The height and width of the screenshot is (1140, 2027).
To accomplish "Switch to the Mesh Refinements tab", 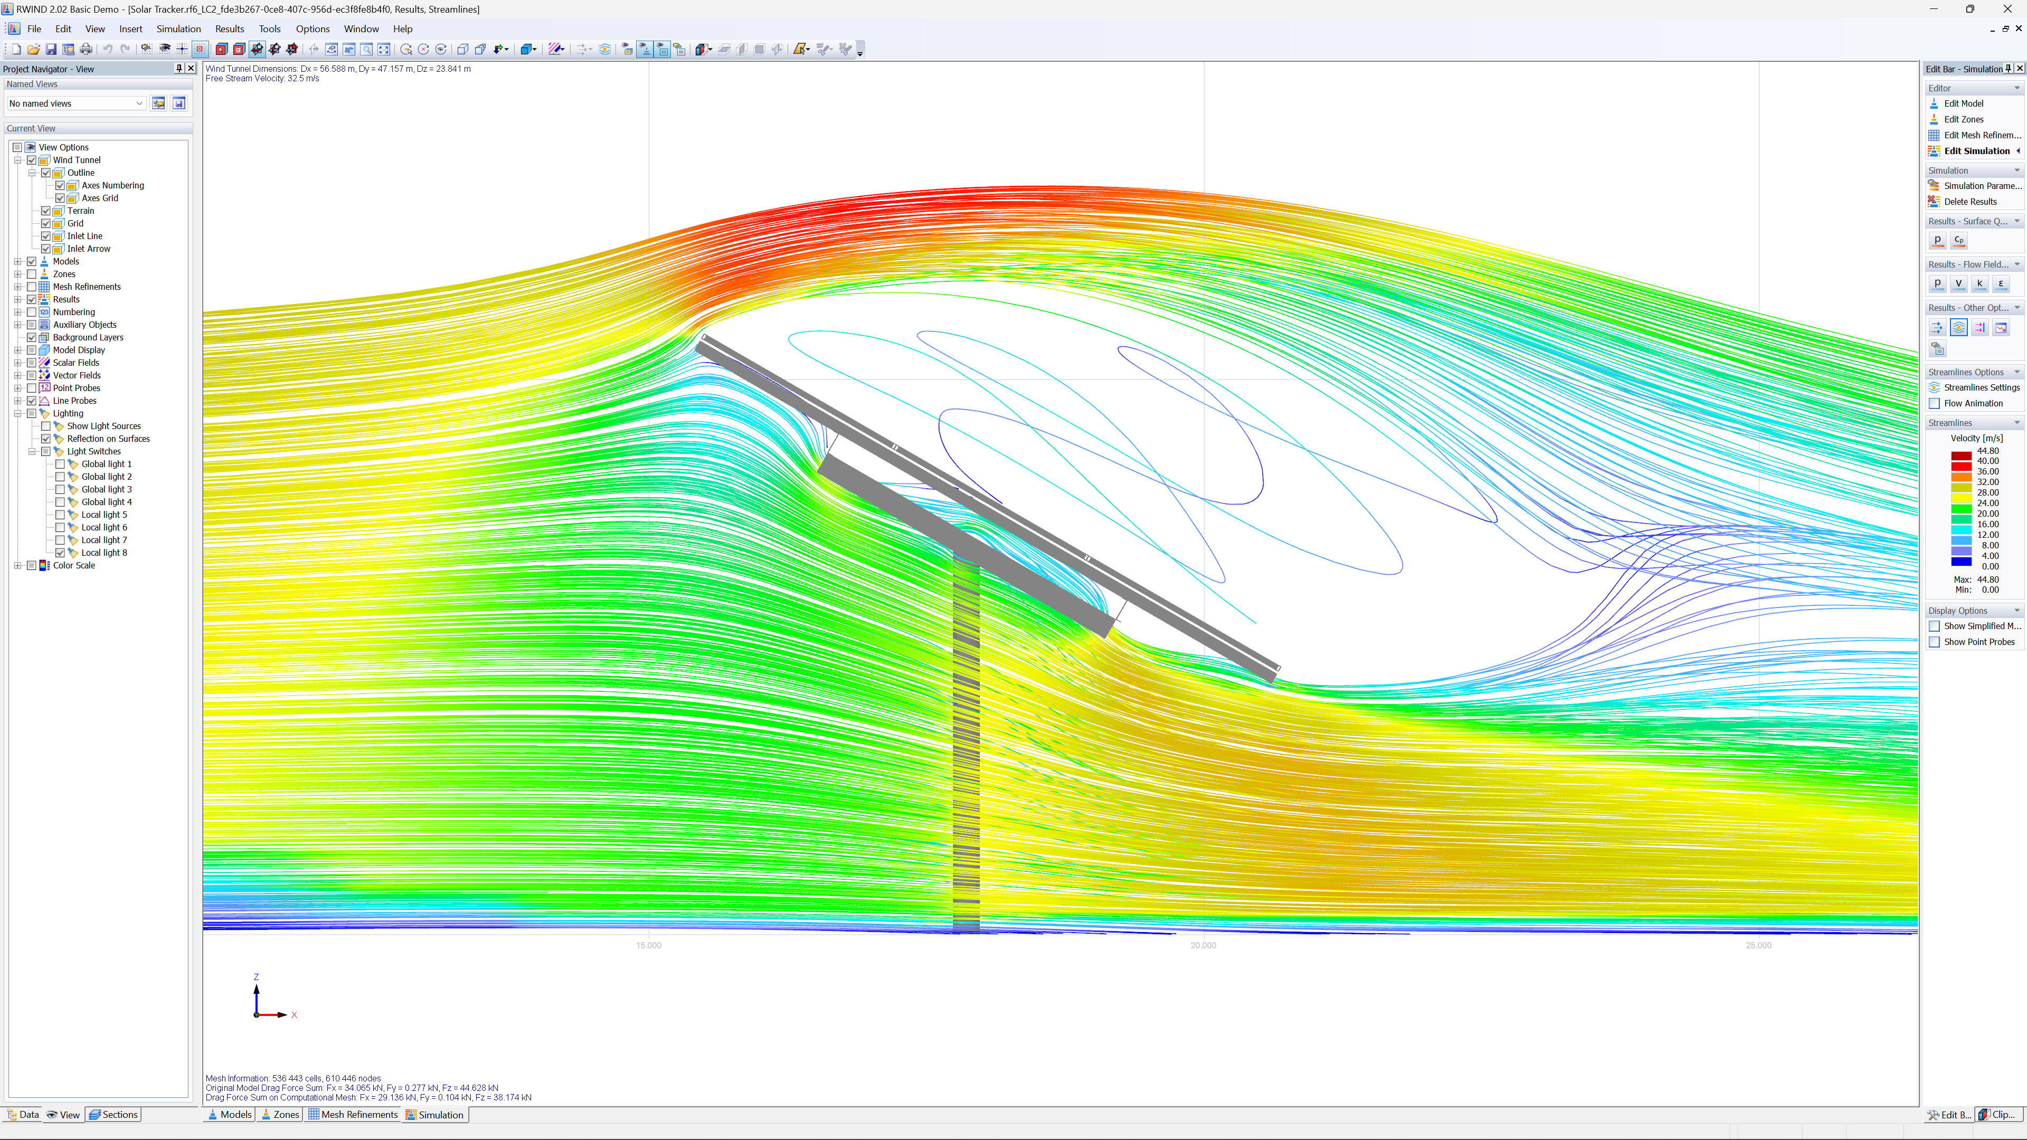I will (x=353, y=1115).
